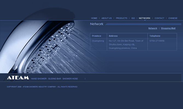Viewport: 183px width, 109px height.
Task: Click the HAND SHOWER footer text
Action: pyautogui.click(x=39, y=79)
